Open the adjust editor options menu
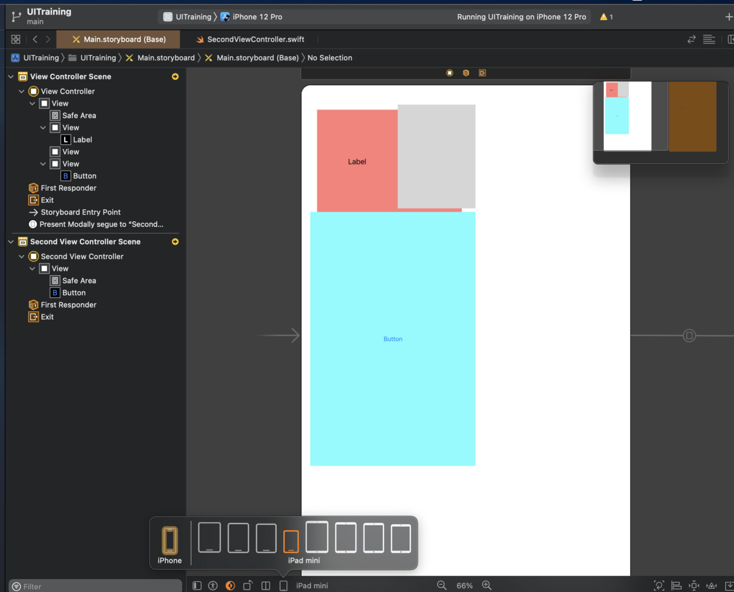 coord(709,39)
